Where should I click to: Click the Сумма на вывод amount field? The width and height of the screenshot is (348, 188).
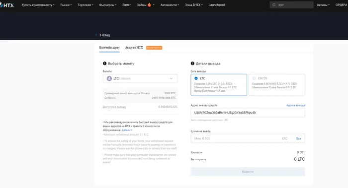(x=248, y=138)
